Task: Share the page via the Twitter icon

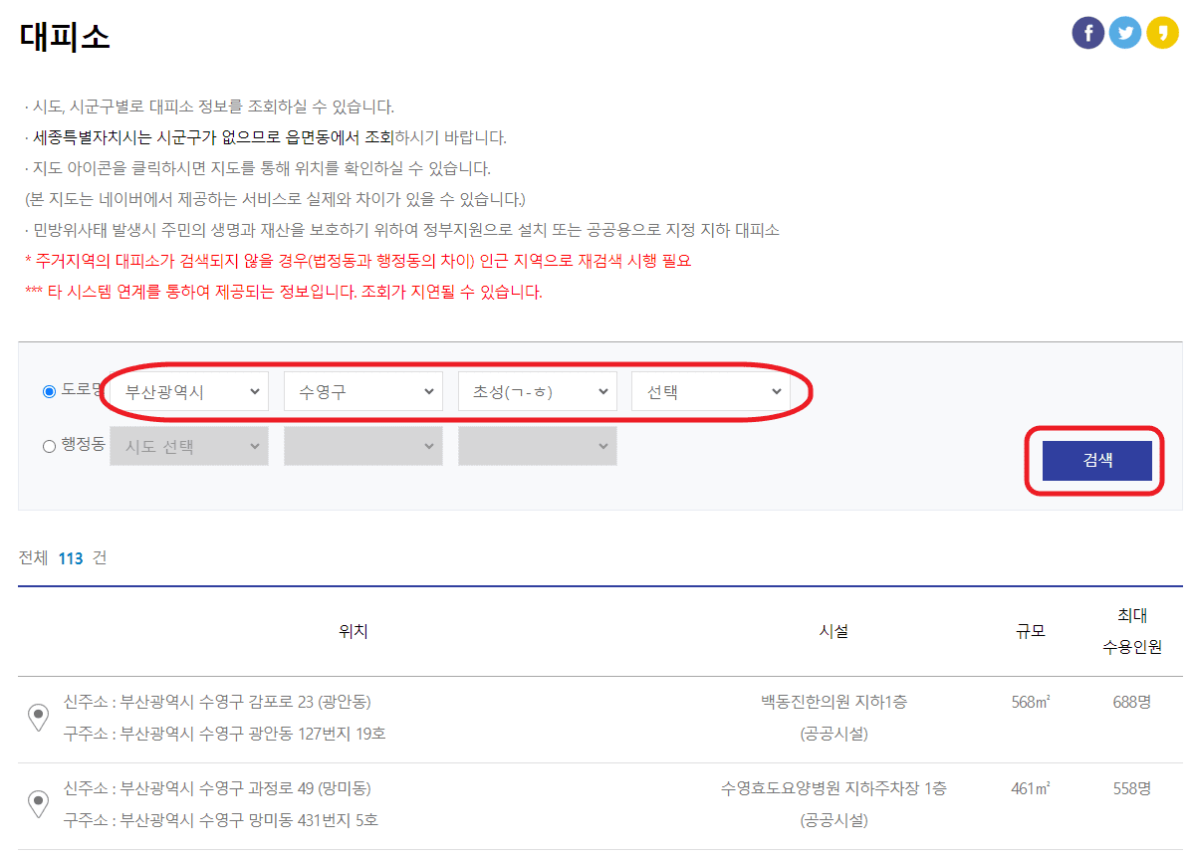Action: click(x=1125, y=32)
